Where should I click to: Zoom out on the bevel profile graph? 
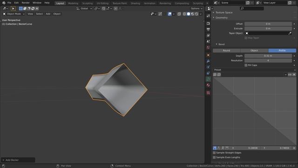tap(219, 75)
